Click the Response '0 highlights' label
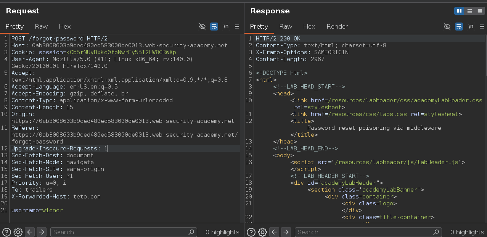 [467, 232]
